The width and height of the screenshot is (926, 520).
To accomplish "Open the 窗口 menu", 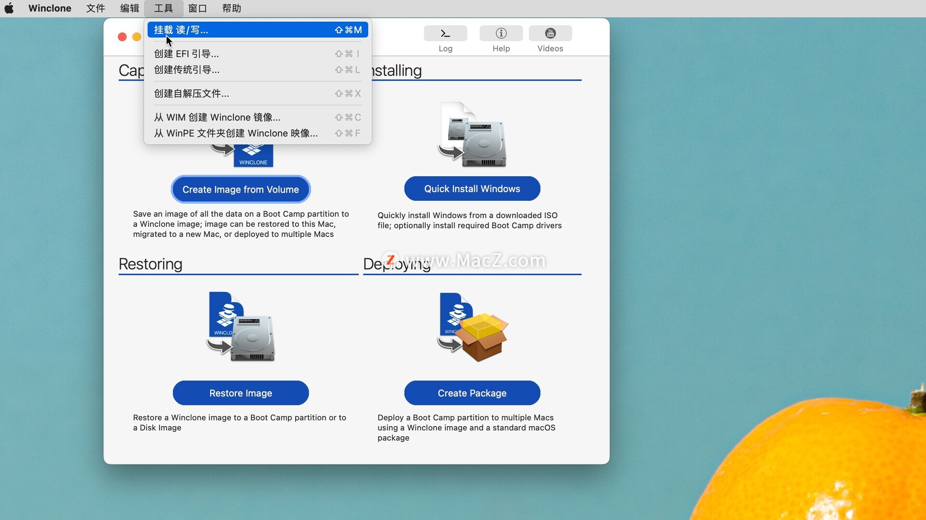I will tap(198, 8).
